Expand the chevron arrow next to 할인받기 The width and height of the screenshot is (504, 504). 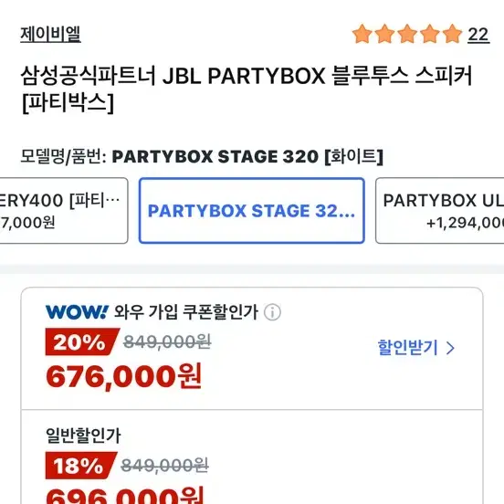[x=451, y=348]
